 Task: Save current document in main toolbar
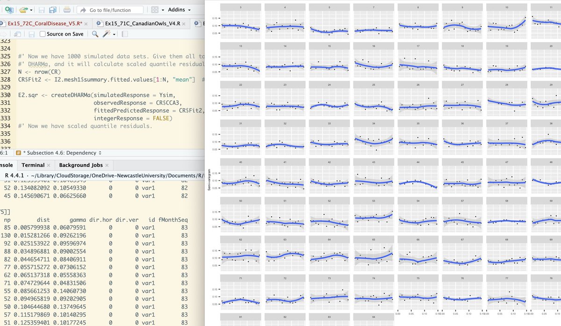42,9
